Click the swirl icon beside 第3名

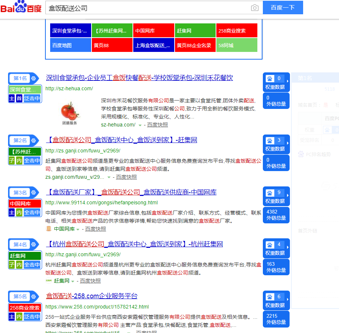pyautogui.click(x=34, y=193)
